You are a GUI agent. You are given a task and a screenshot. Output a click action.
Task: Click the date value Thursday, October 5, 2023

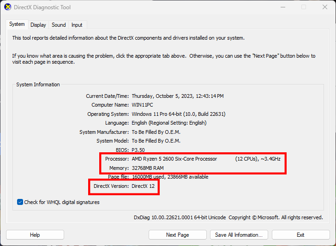coord(162,96)
